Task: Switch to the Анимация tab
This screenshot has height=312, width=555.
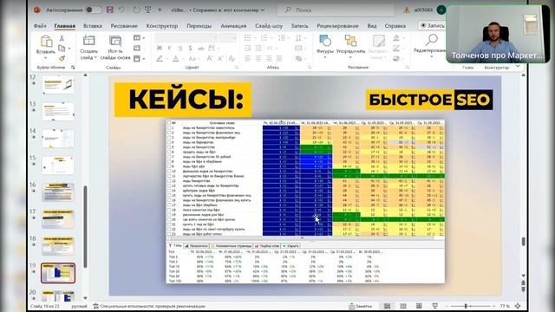Action: [233, 26]
